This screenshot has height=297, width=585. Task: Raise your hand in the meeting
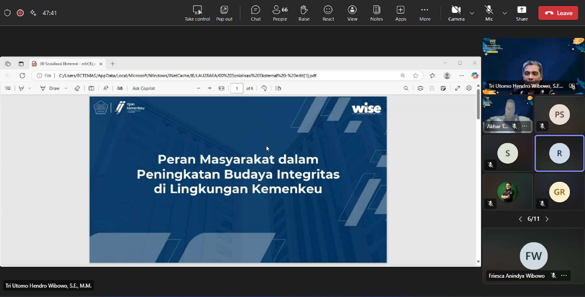coord(304,13)
